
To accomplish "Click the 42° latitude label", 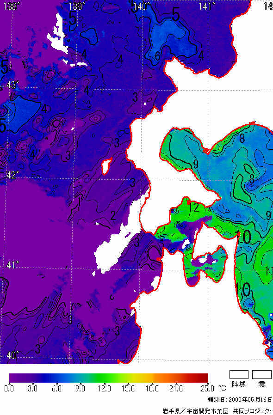I will (x=12, y=175).
